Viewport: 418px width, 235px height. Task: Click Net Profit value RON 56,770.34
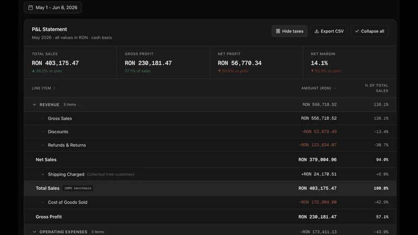[240, 63]
